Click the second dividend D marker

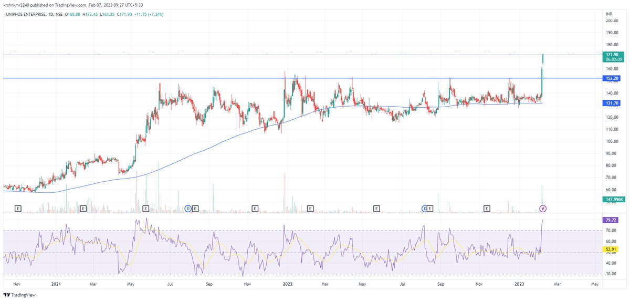point(425,209)
